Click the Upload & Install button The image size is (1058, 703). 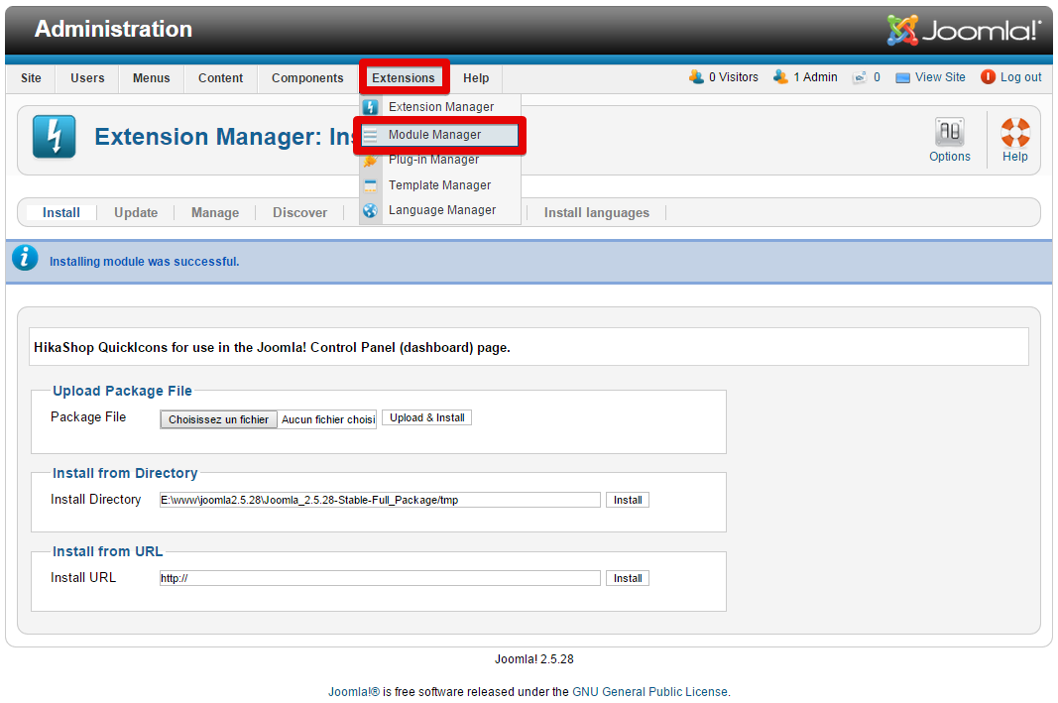pyautogui.click(x=427, y=417)
